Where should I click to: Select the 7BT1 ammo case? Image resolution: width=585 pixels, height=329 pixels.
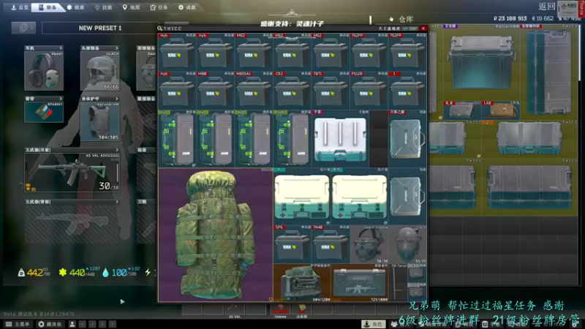click(x=331, y=91)
